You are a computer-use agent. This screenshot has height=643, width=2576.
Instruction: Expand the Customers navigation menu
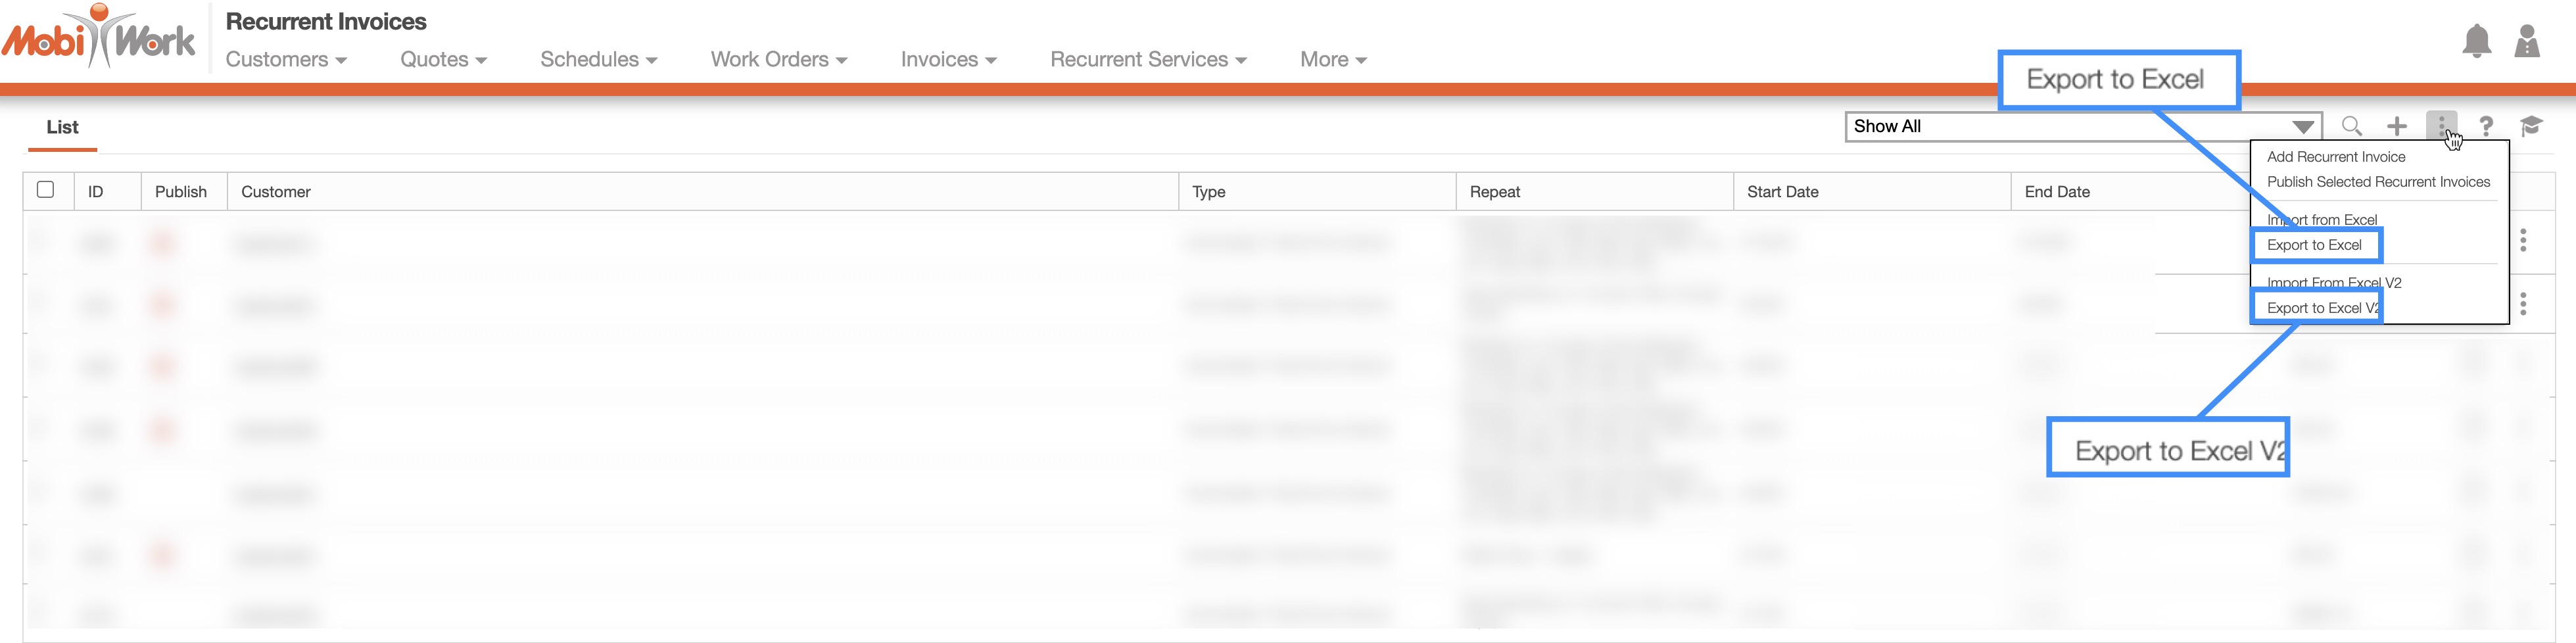[286, 60]
